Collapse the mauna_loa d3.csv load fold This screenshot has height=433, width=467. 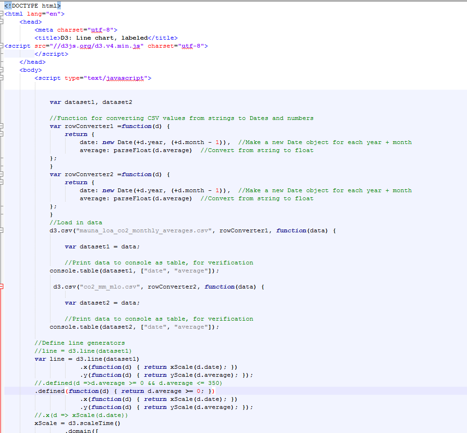[3, 230]
